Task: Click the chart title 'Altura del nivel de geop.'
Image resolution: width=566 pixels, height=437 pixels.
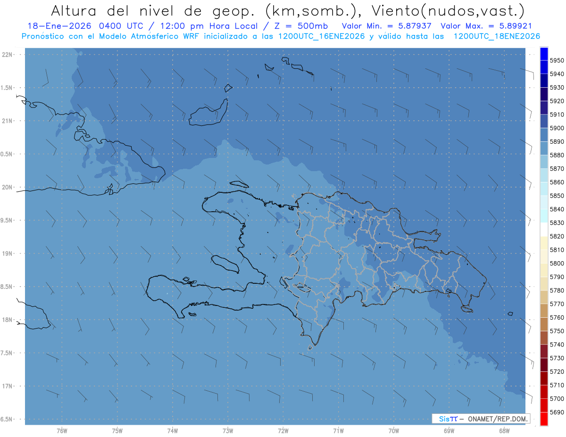Action: point(153,11)
